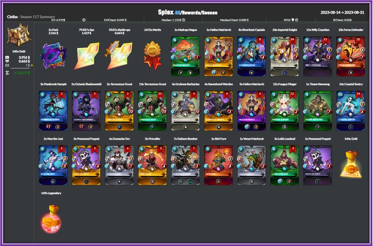373x246 pixels.
Task: Open the 1x Venari Marksrat card
Action: 252,165
